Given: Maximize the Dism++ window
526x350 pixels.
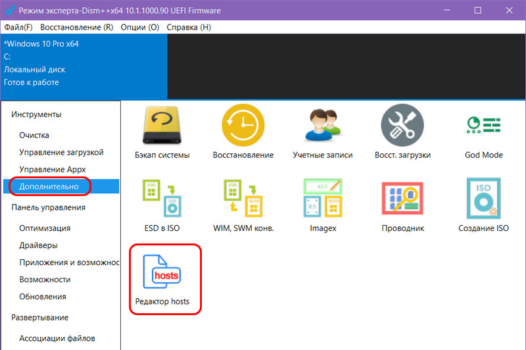Looking at the screenshot, I should coord(478,11).
